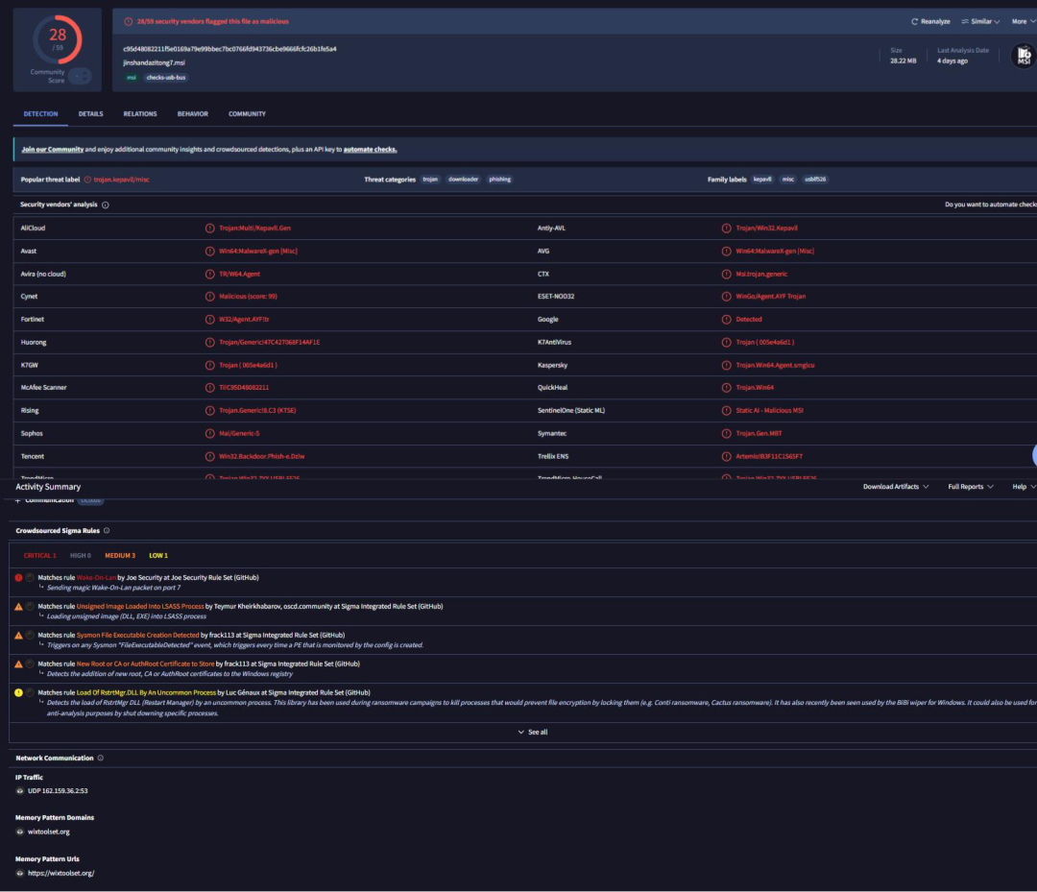
Task: Expand 'See all' Sigma rules
Action: 532,732
